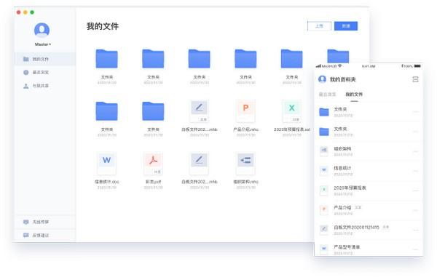
Task: Click the 上传 upload button
Action: [x=320, y=26]
